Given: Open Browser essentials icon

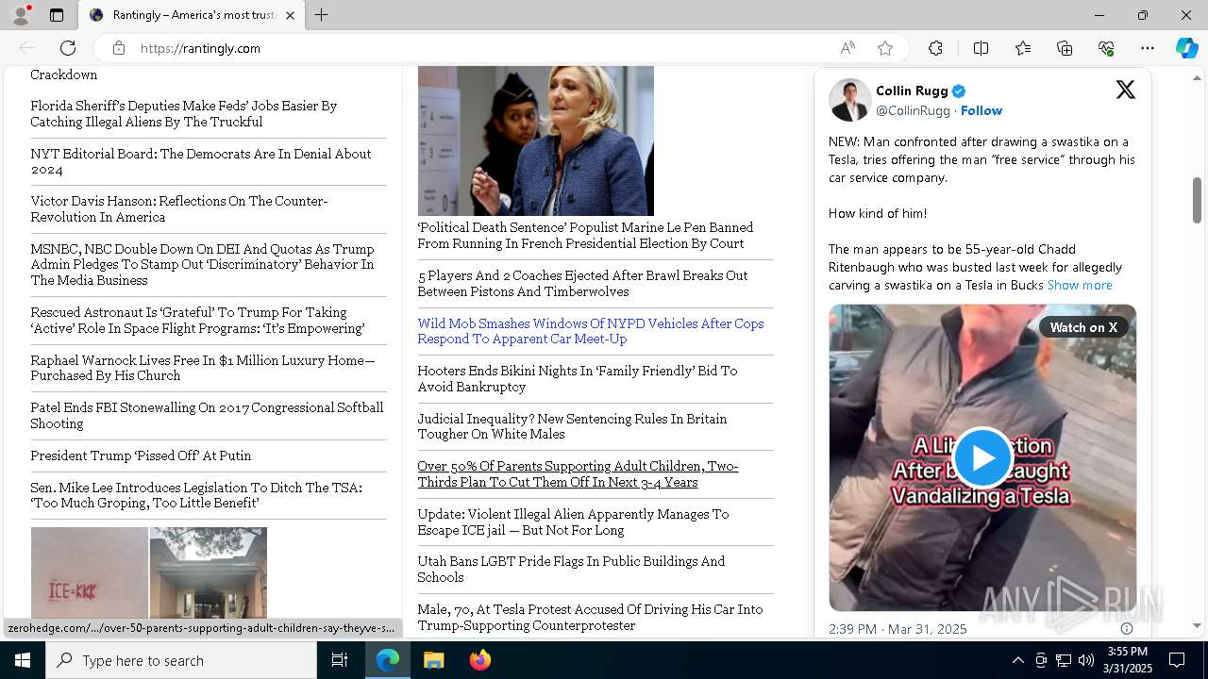Looking at the screenshot, I should (x=1106, y=48).
